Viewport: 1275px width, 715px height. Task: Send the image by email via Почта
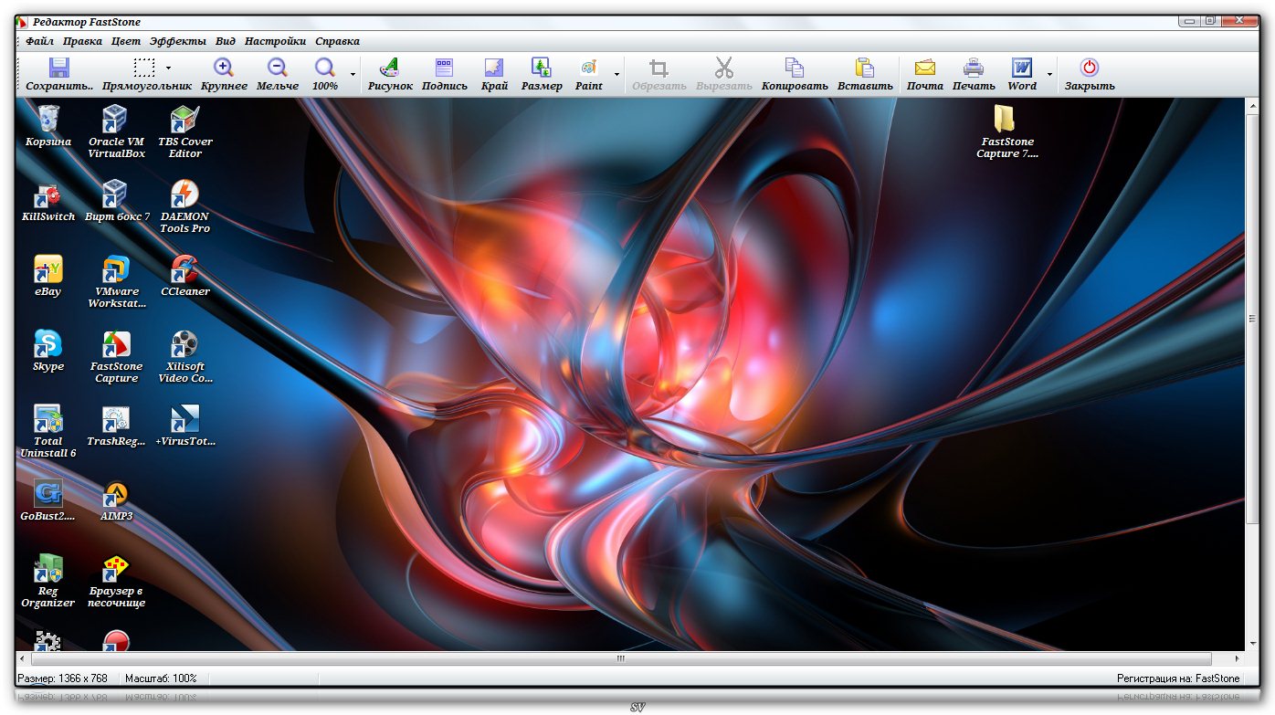coord(924,68)
